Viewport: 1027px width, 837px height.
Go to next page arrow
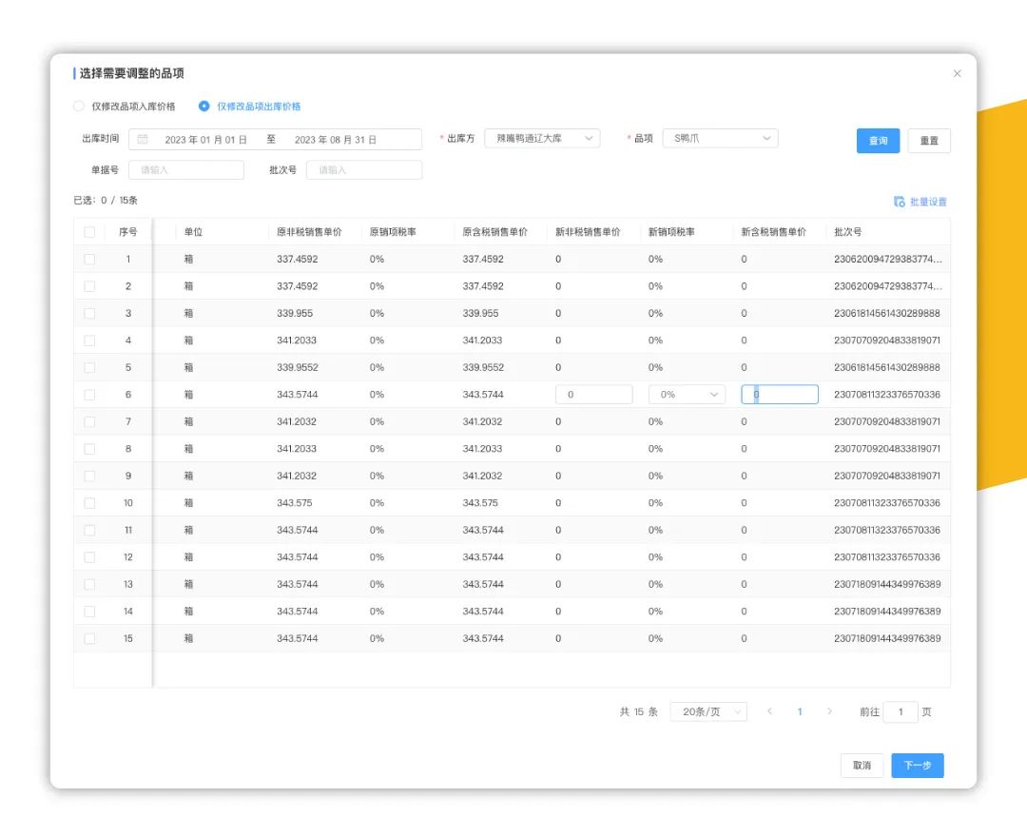pos(829,711)
